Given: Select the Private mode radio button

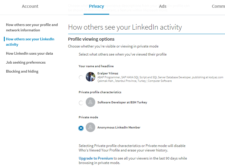Looking at the screenshot, I should [81, 128].
